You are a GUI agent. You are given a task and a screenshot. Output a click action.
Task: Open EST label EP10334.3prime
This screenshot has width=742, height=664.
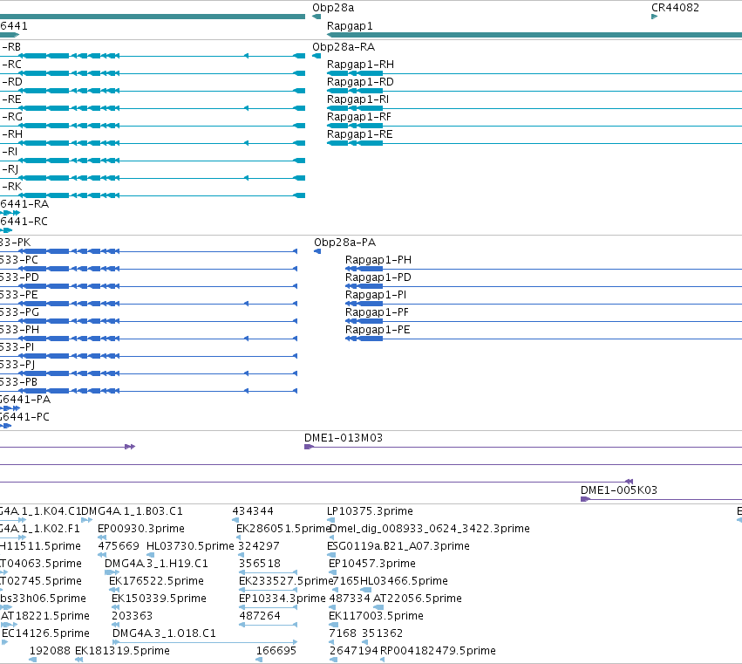pos(282,599)
